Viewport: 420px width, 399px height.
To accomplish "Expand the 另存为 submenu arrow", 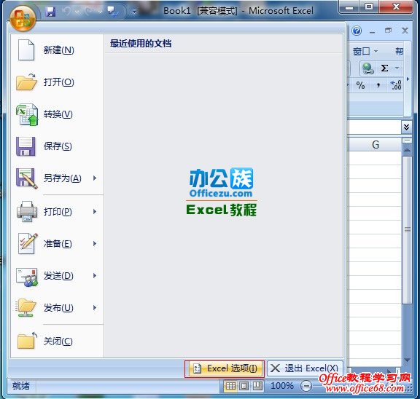I will coord(95,178).
